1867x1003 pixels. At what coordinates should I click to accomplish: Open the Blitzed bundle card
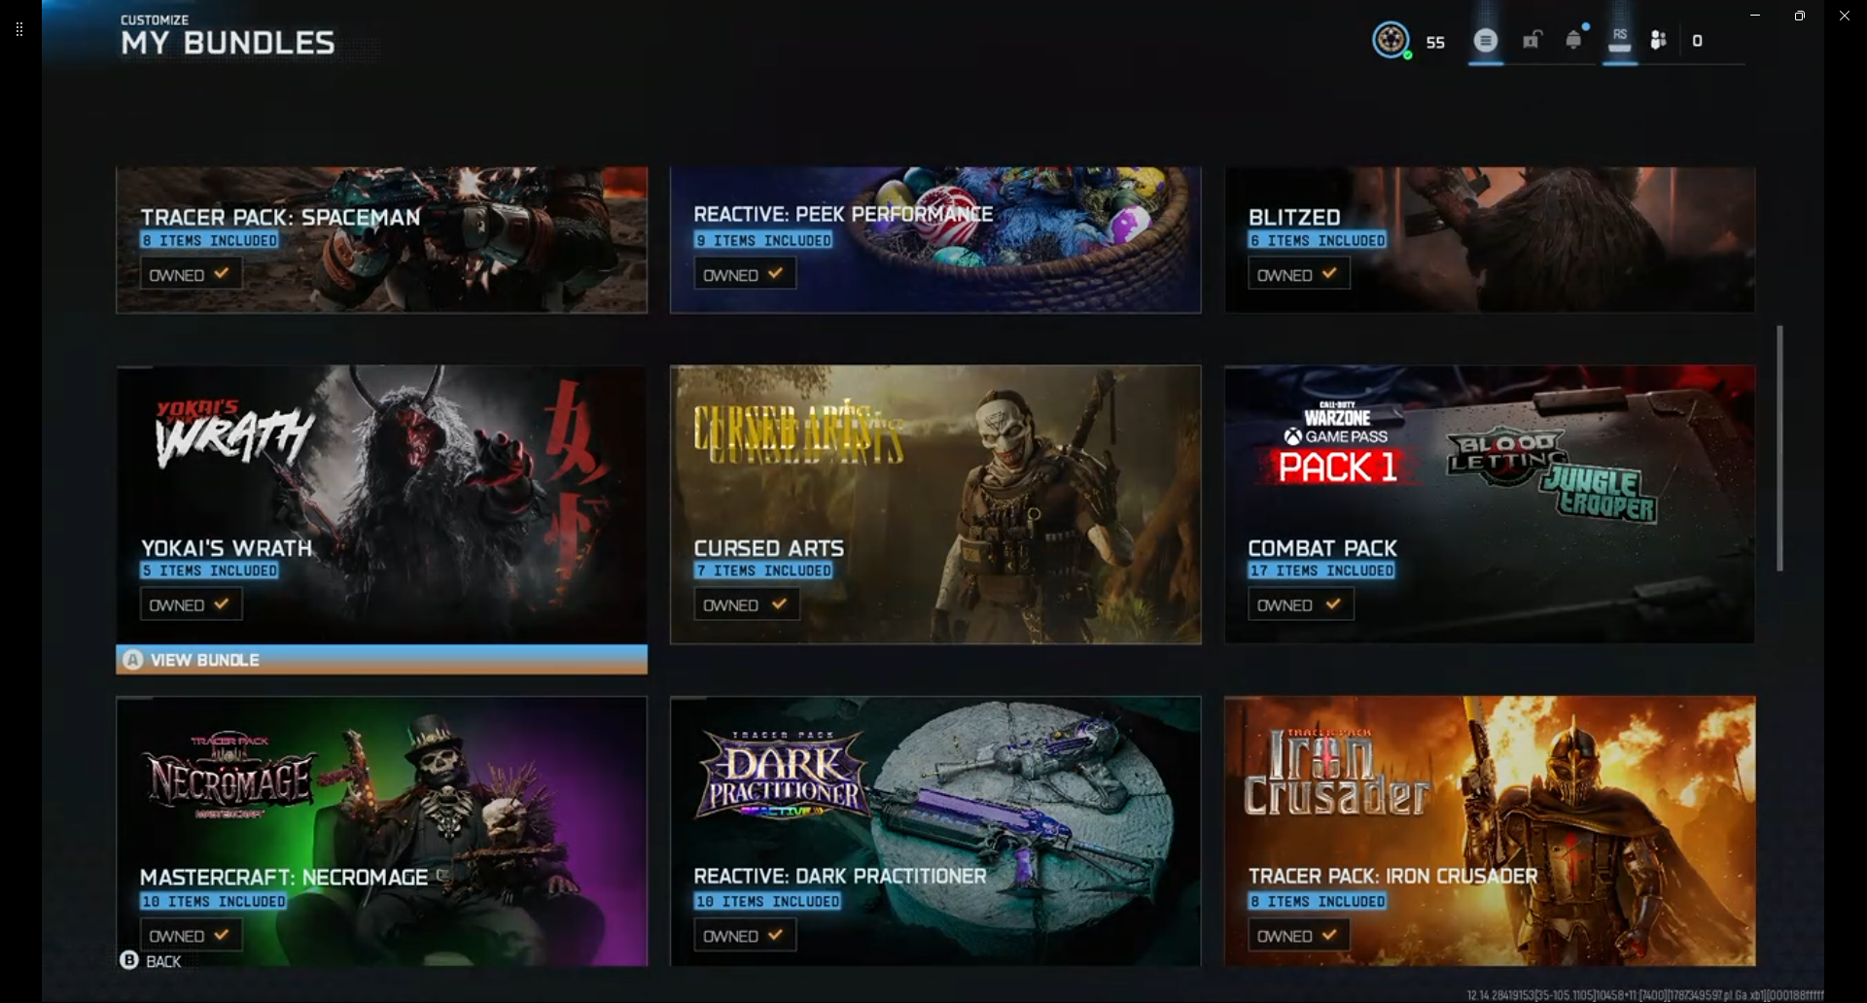click(1490, 240)
